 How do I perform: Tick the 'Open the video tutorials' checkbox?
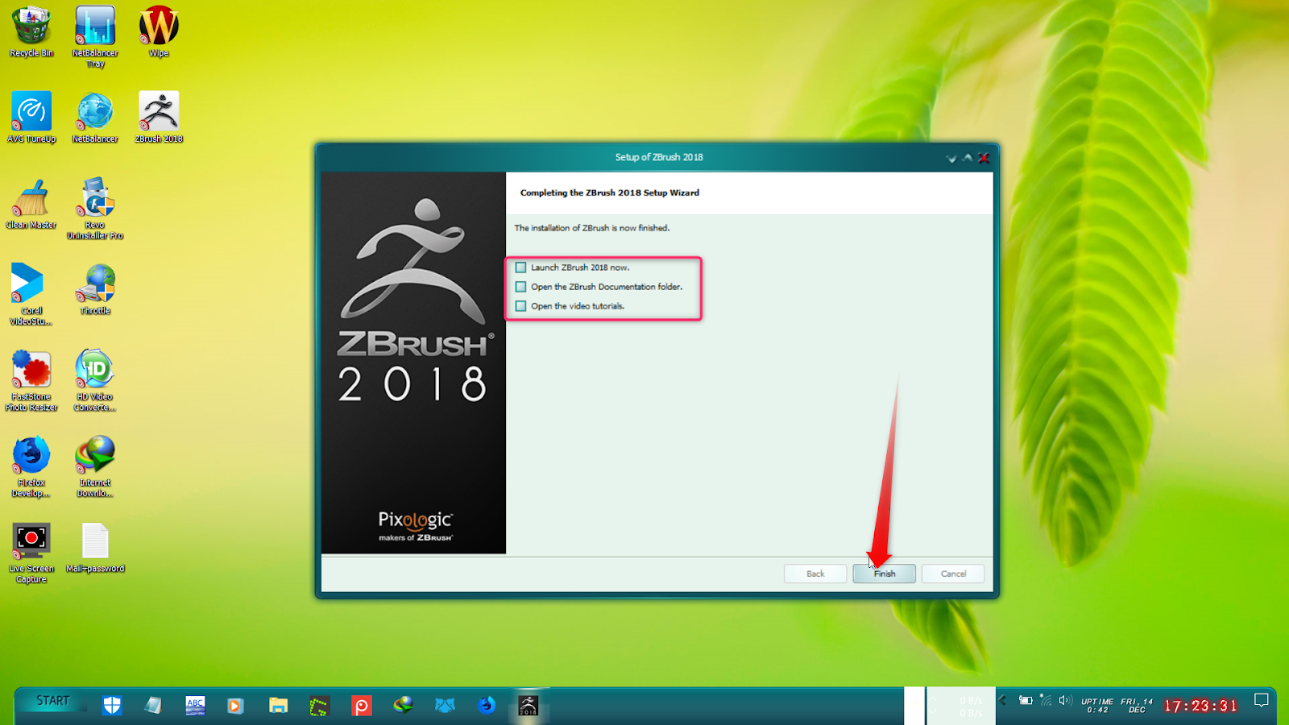(x=521, y=306)
